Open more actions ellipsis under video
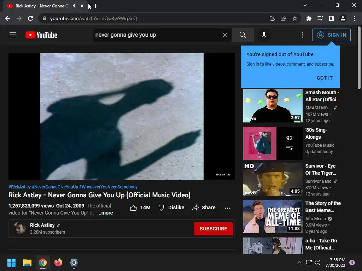This screenshot has width=362, height=271. pyautogui.click(x=228, y=208)
